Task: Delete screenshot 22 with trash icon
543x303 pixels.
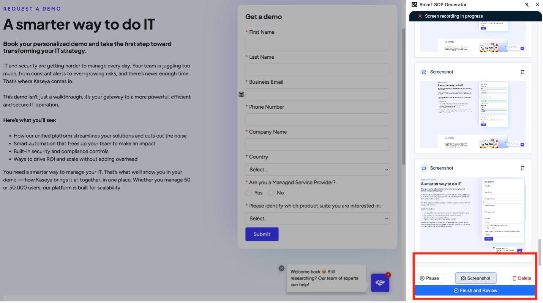Action: 522,72
